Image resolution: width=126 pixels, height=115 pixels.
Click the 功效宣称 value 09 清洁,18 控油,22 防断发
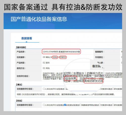[x=54, y=57]
